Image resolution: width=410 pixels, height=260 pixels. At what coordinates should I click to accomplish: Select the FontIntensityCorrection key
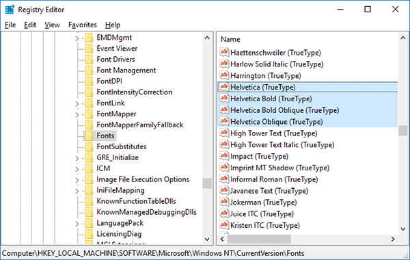point(135,92)
